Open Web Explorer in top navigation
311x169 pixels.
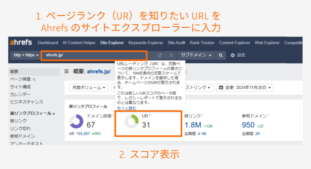click(267, 42)
